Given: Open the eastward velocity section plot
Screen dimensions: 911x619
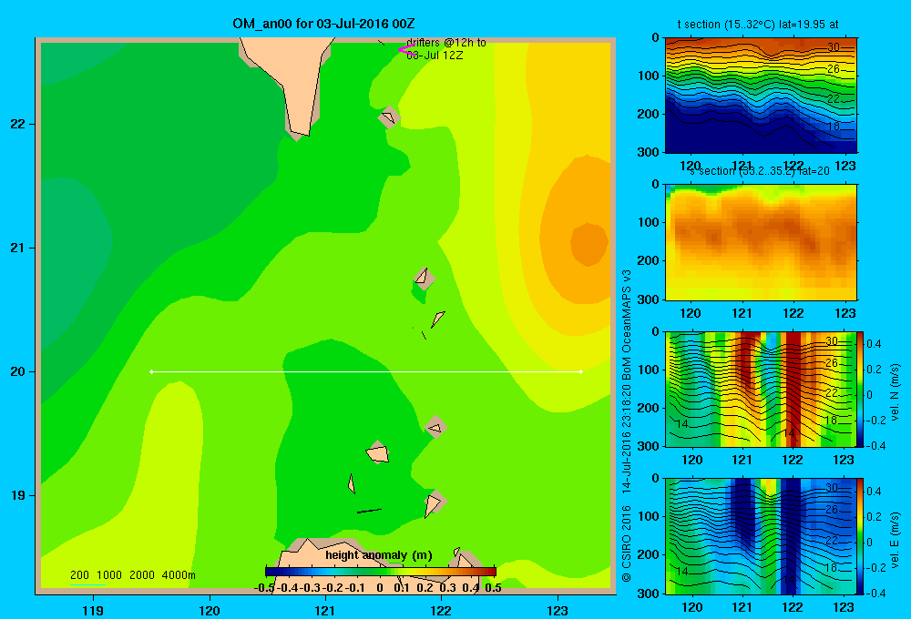Looking at the screenshot, I should pos(761,536).
